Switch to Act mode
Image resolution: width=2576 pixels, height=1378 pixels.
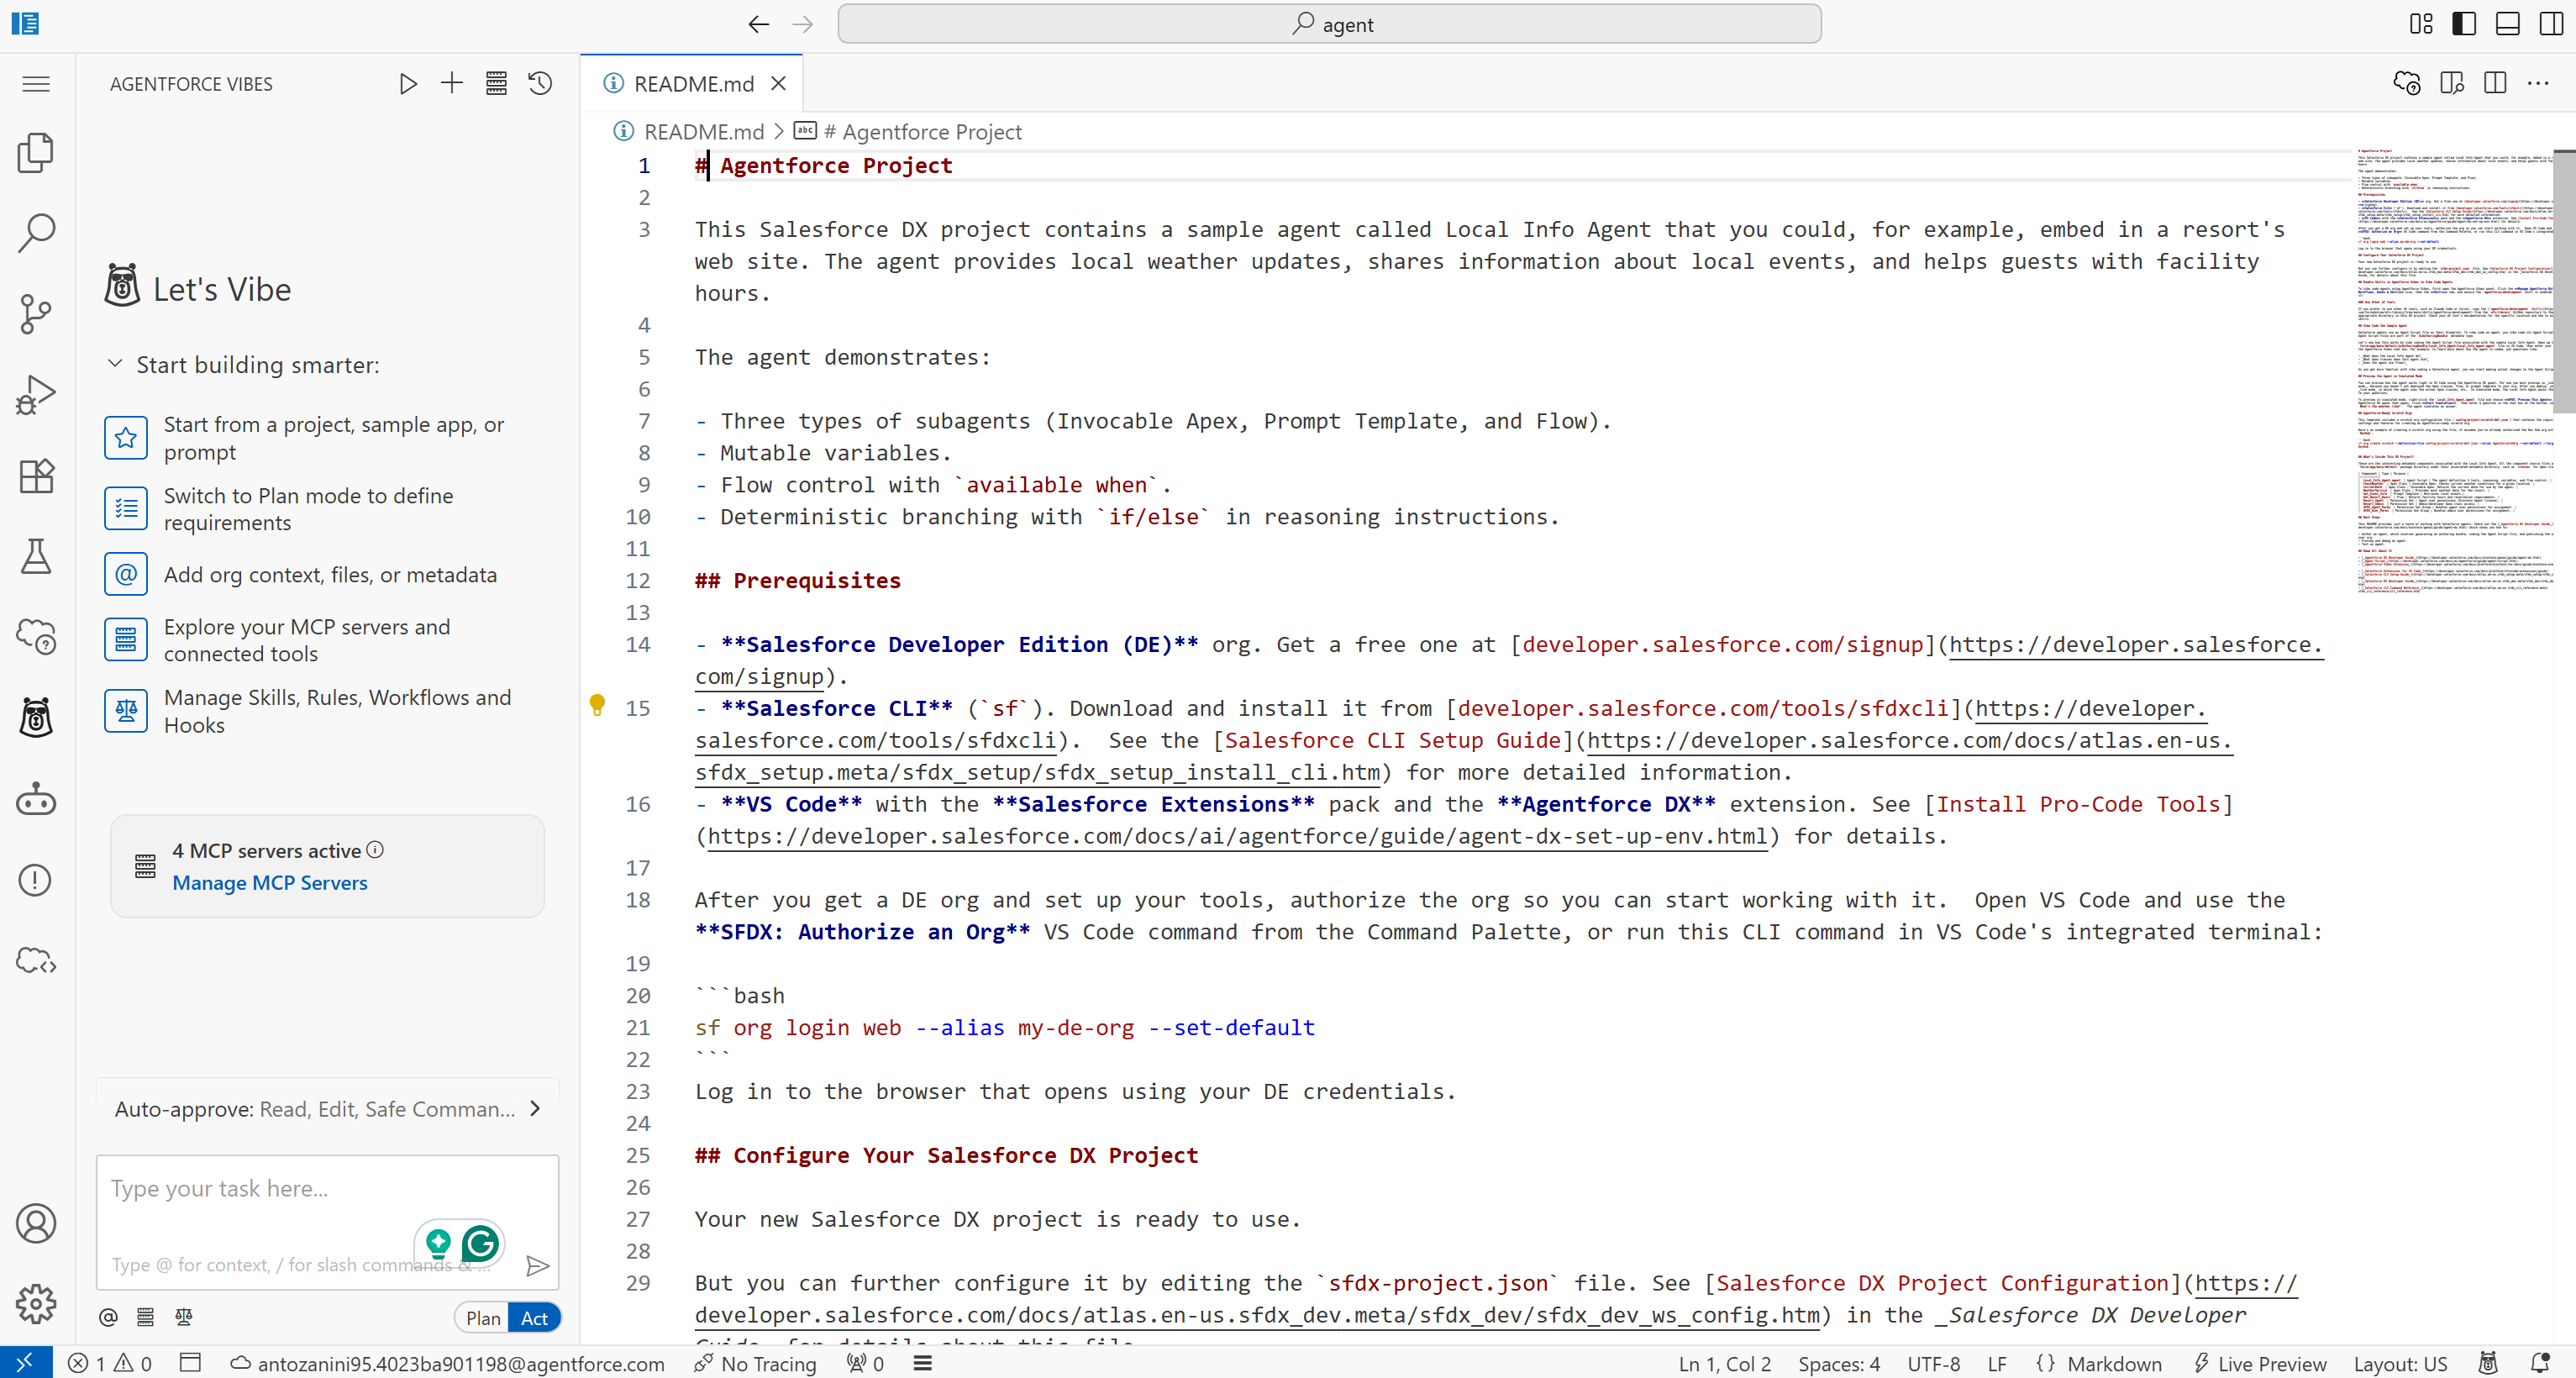point(534,1318)
